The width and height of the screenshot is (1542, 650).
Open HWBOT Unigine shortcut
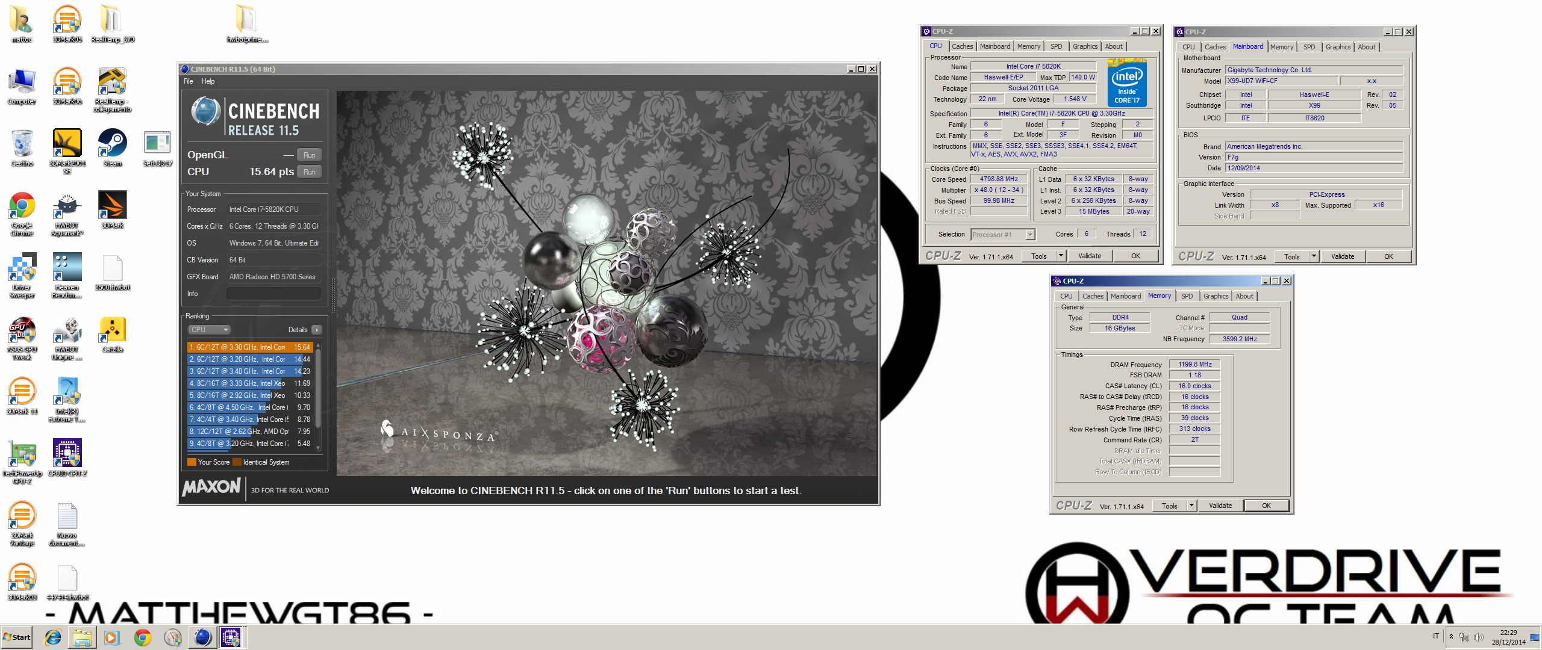point(67,338)
